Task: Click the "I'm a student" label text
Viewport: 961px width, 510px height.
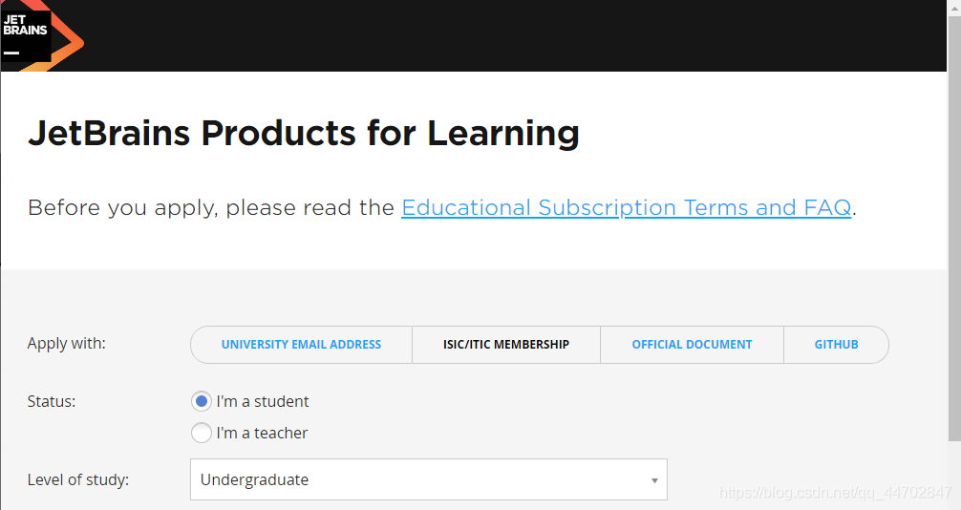Action: tap(263, 401)
